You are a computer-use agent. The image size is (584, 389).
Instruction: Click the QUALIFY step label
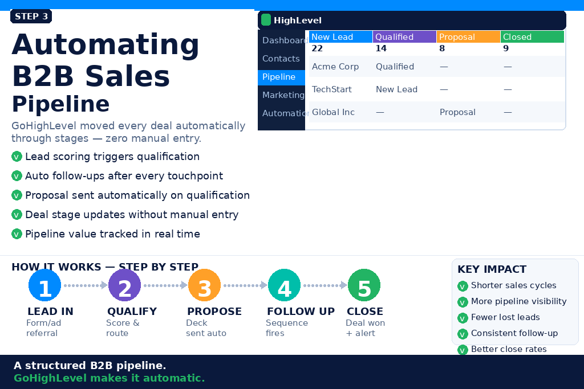(x=132, y=312)
